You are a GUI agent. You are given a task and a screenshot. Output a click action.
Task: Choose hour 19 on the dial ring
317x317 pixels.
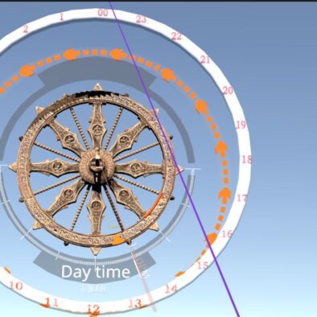click(x=241, y=125)
